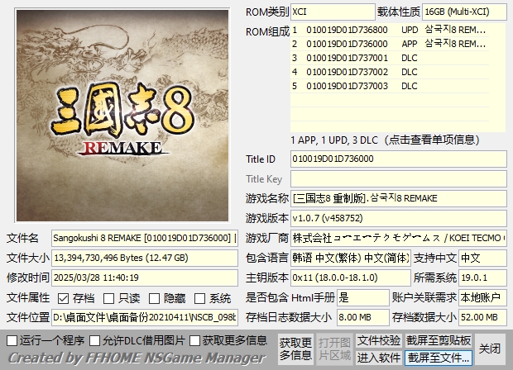
Task: Select DLC entry 010019D01D737001
Action: [x=348, y=58]
